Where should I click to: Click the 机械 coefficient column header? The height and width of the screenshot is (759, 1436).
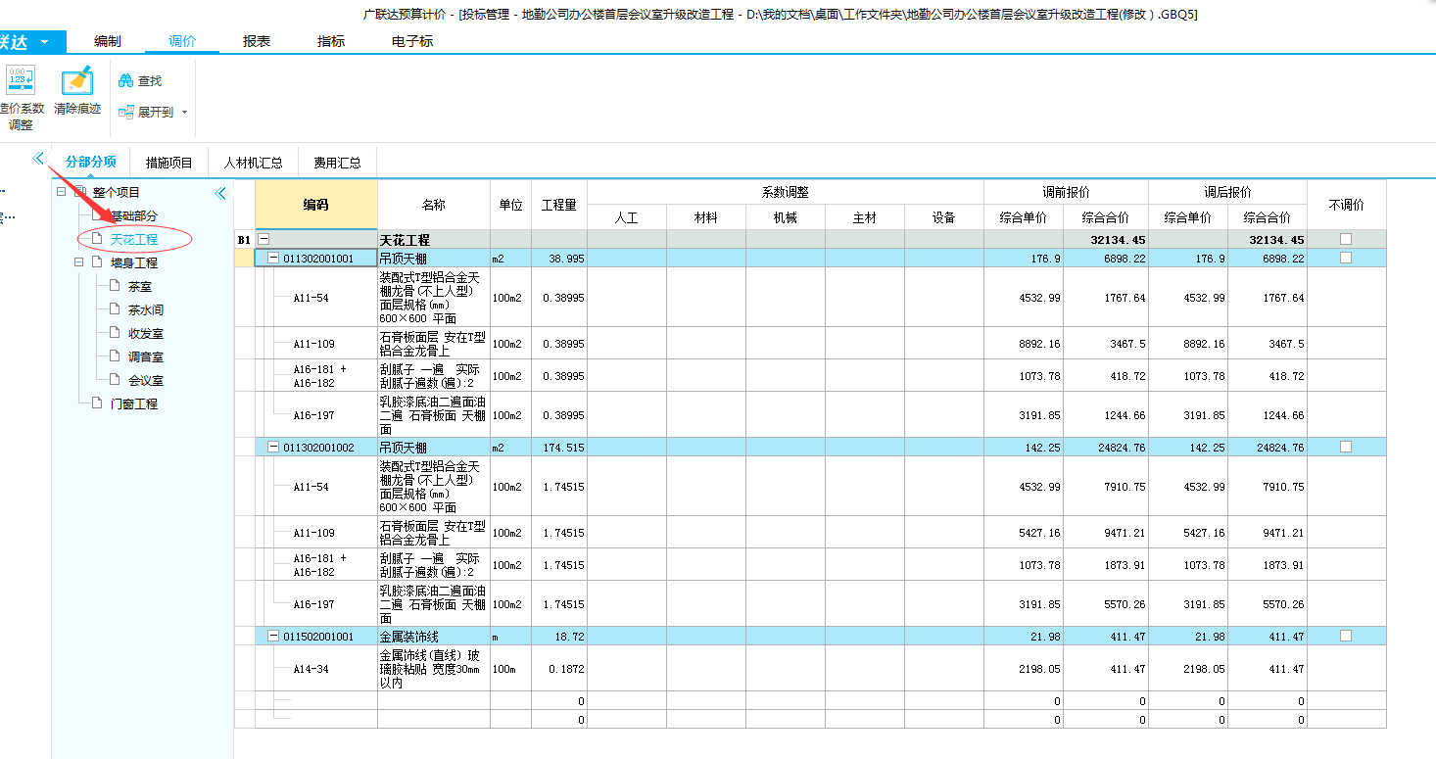point(785,217)
